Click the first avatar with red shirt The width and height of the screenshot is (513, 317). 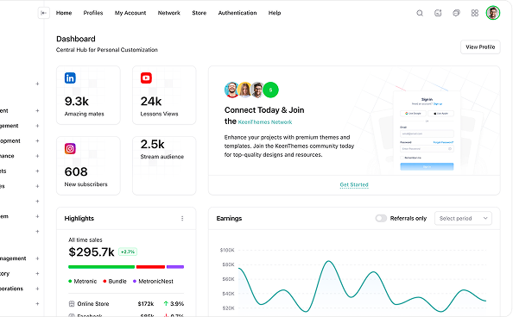(x=231, y=90)
